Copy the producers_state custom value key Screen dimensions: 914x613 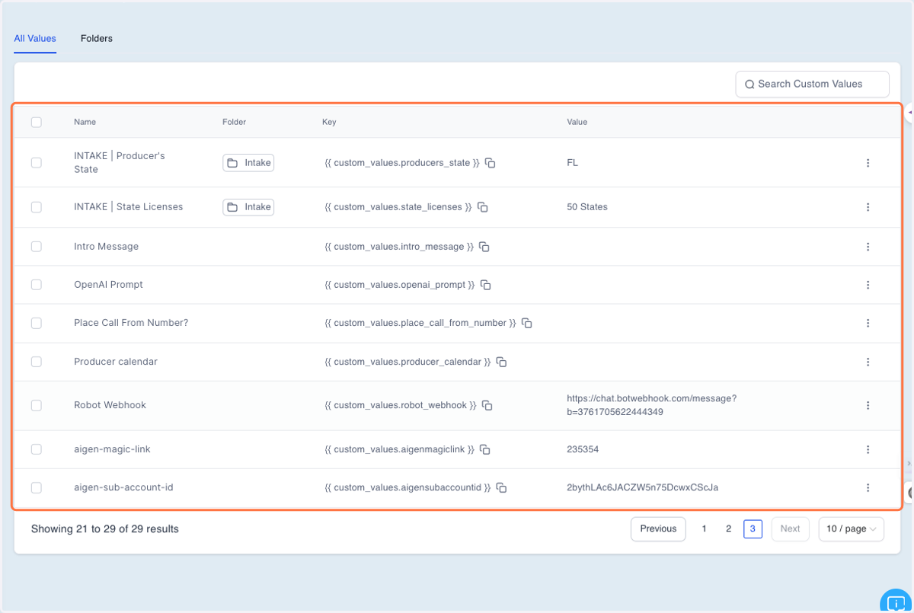(x=491, y=163)
